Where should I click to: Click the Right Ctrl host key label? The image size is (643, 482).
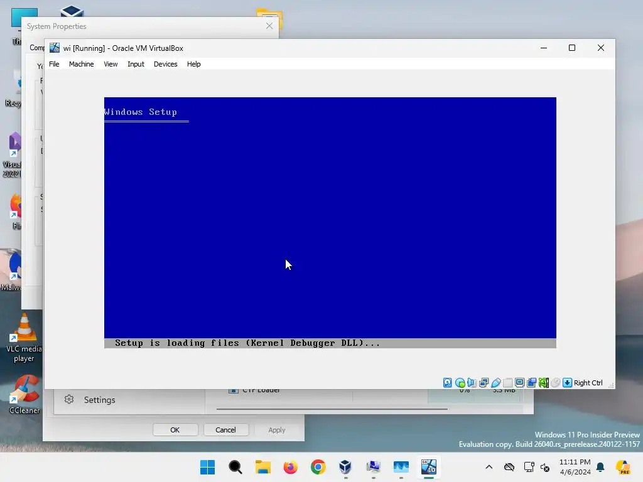click(588, 383)
